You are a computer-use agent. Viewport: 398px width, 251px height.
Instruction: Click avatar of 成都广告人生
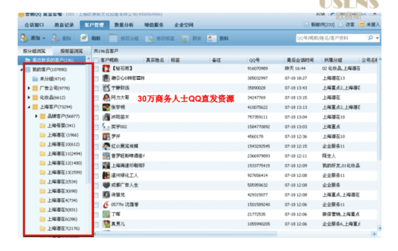pos(106,185)
